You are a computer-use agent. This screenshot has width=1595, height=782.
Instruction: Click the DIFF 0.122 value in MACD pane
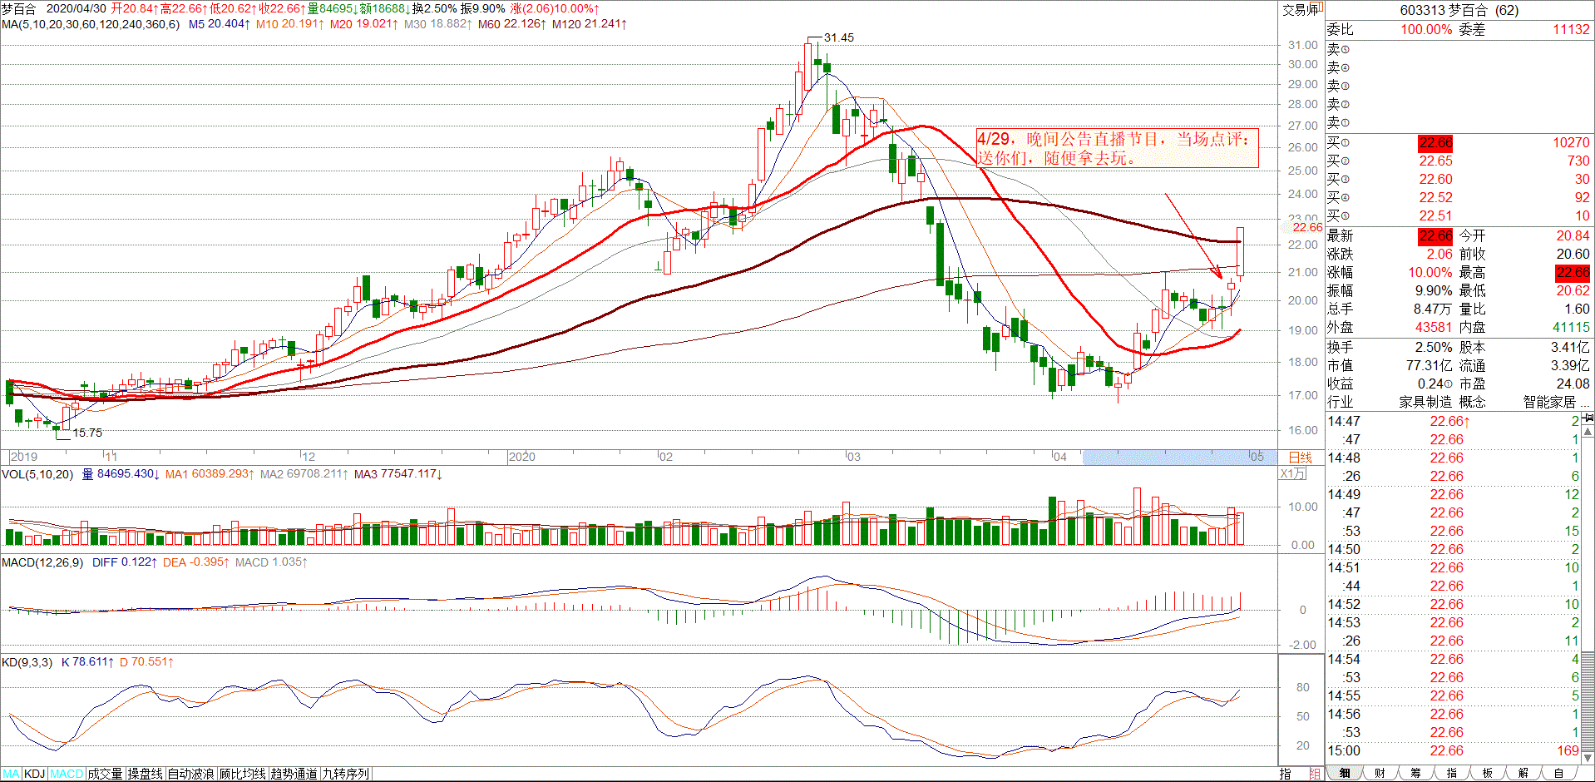125,562
